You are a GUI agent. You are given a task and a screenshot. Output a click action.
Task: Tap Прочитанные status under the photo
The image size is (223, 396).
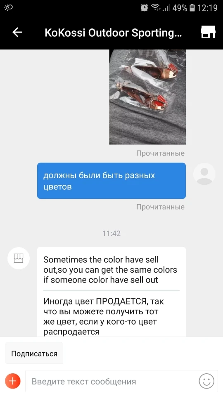pos(161,153)
